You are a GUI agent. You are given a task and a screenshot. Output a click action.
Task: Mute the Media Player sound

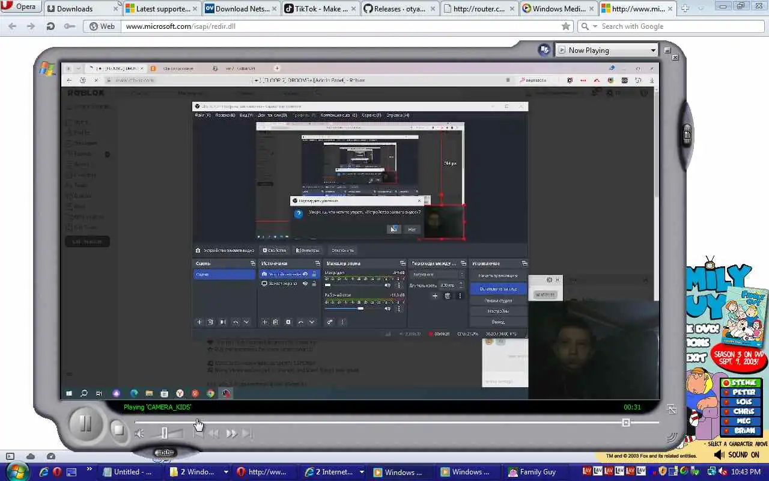tap(139, 434)
